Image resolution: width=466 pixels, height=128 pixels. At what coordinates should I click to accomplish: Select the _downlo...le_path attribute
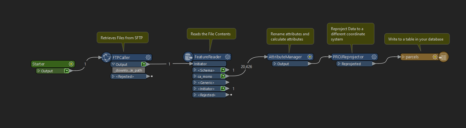click(x=129, y=70)
